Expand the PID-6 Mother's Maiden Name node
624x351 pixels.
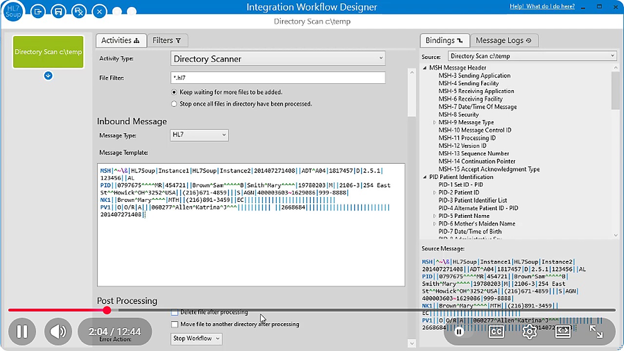434,224
